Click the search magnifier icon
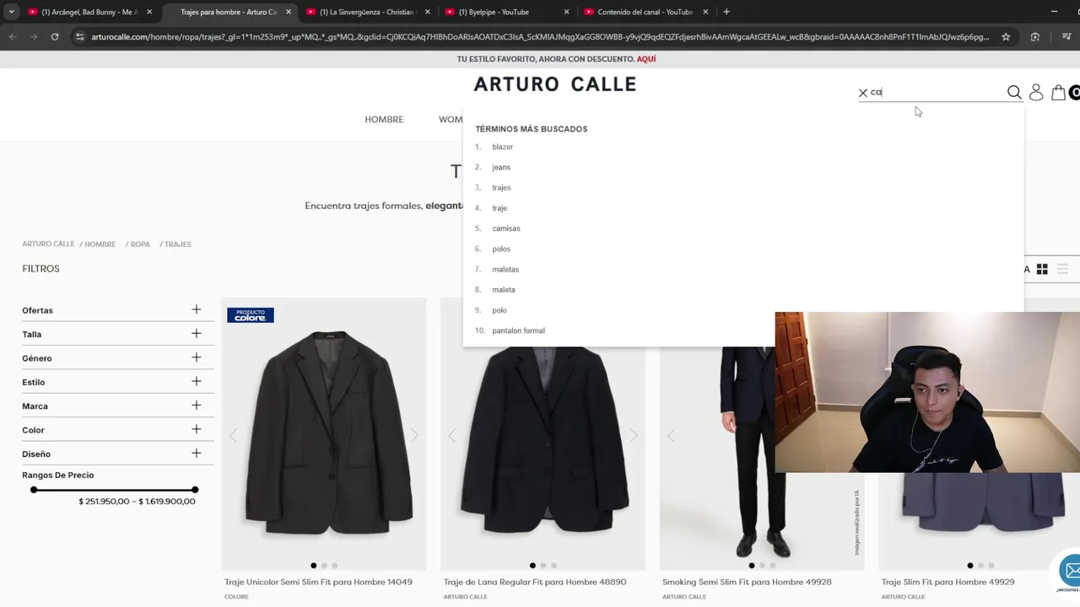The image size is (1080, 607). [1014, 93]
